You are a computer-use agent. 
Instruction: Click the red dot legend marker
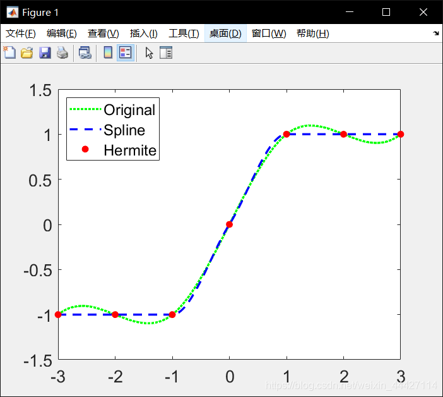point(85,149)
